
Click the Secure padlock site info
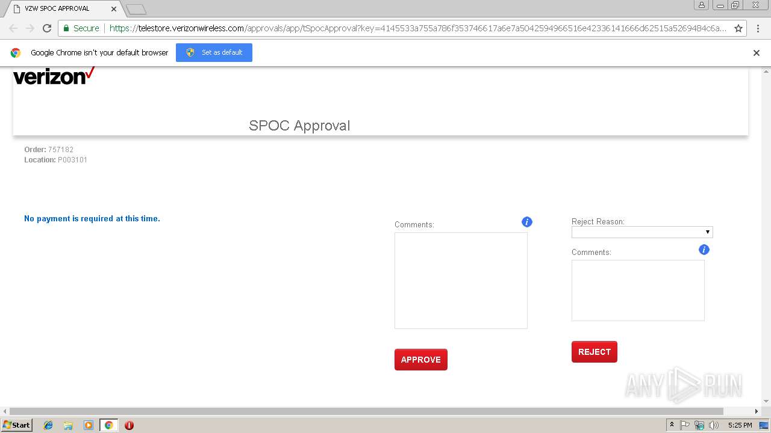pyautogui.click(x=81, y=28)
